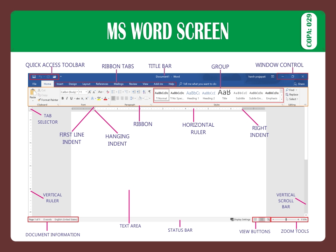
Task: Click the Share button
Action: 300,84
